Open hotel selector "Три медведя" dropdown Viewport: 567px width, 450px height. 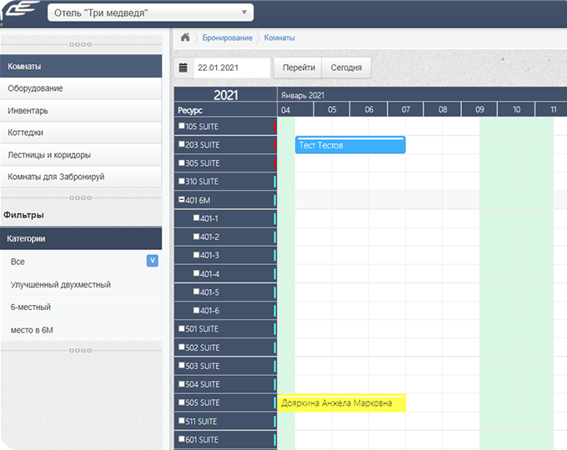(x=150, y=12)
